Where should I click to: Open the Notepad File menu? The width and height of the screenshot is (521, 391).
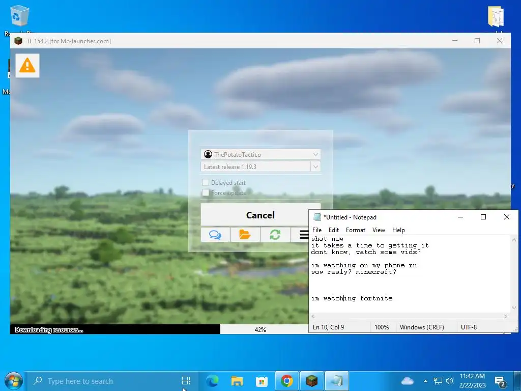click(x=317, y=230)
